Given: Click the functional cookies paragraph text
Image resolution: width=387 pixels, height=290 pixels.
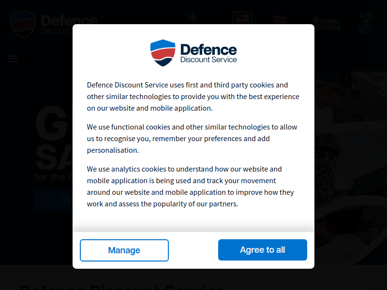Looking at the screenshot, I should [x=192, y=139].
